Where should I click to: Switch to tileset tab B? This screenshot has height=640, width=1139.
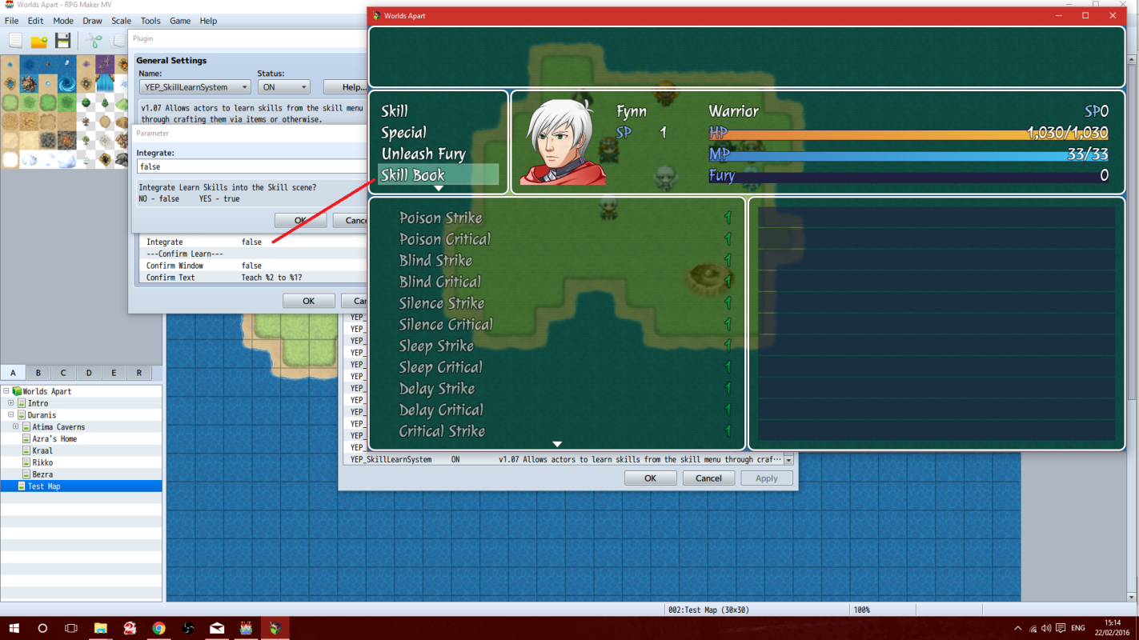tap(38, 373)
